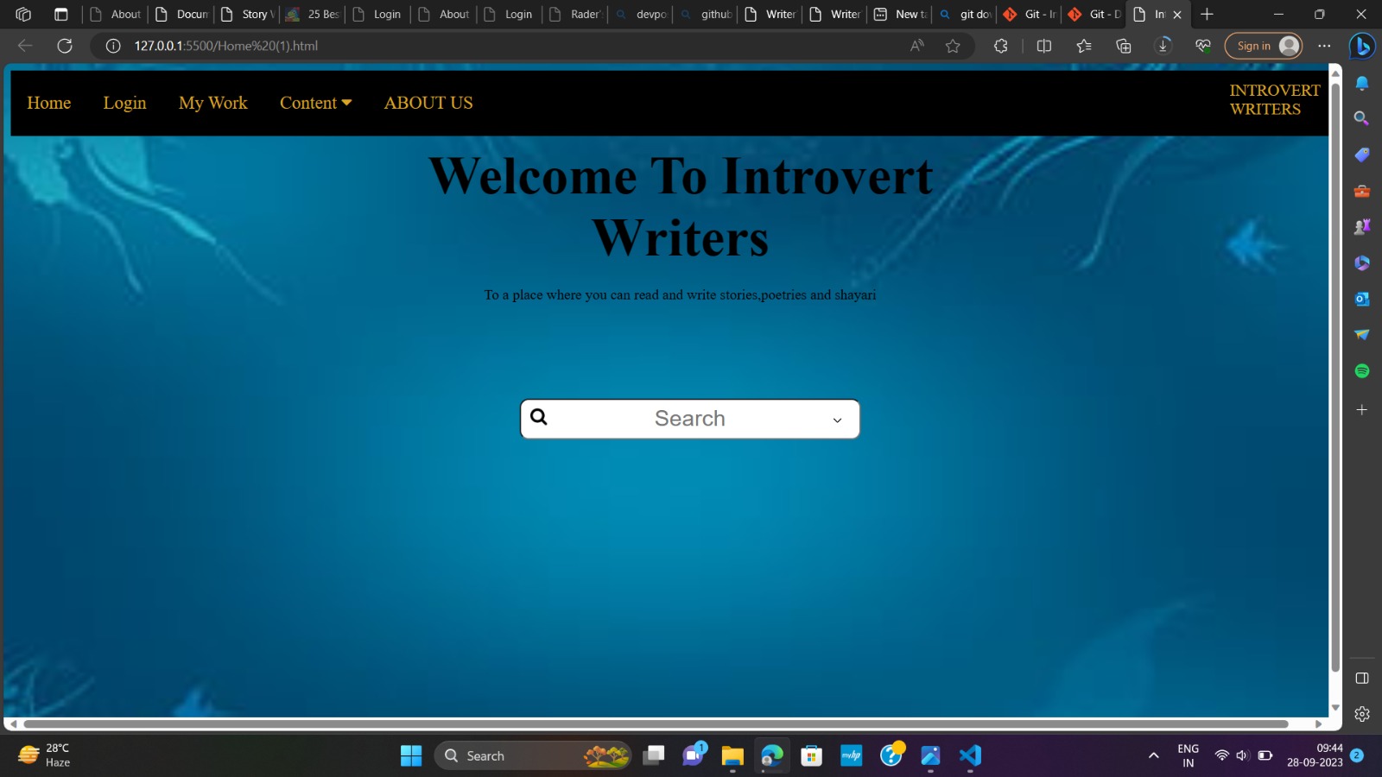The height and width of the screenshot is (777, 1382).
Task: Open the browser Extensions puzzle icon
Action: tap(1001, 46)
